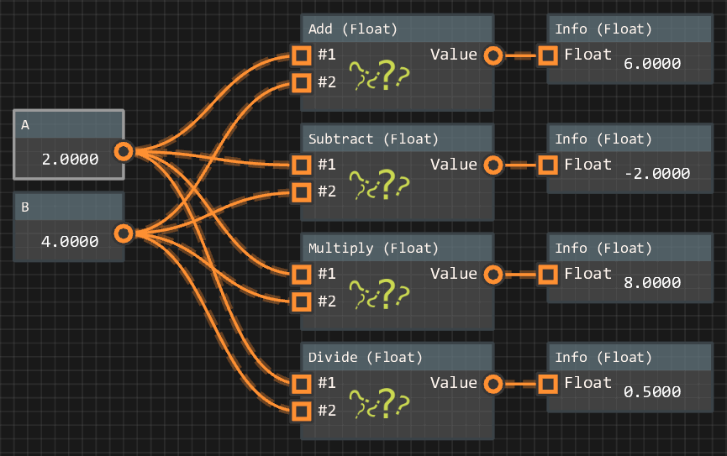Select the Info (Float) header above 6.0000
Viewport: 727px width, 456px height.
pos(630,29)
